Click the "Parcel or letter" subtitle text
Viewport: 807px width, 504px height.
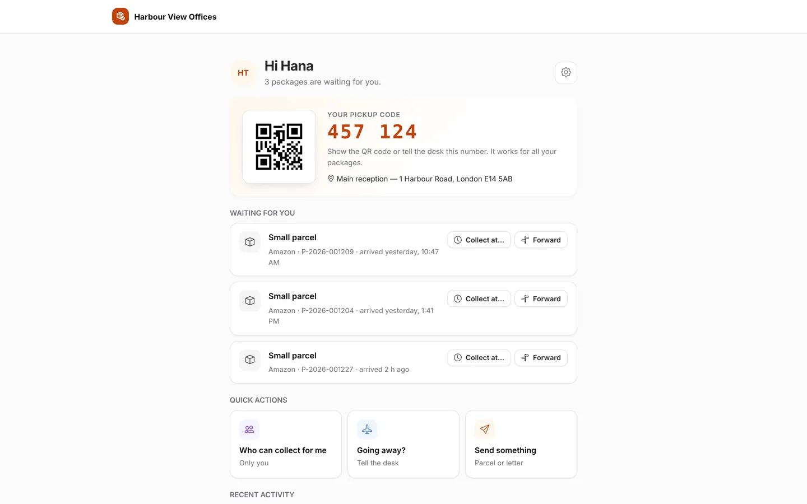click(x=499, y=463)
